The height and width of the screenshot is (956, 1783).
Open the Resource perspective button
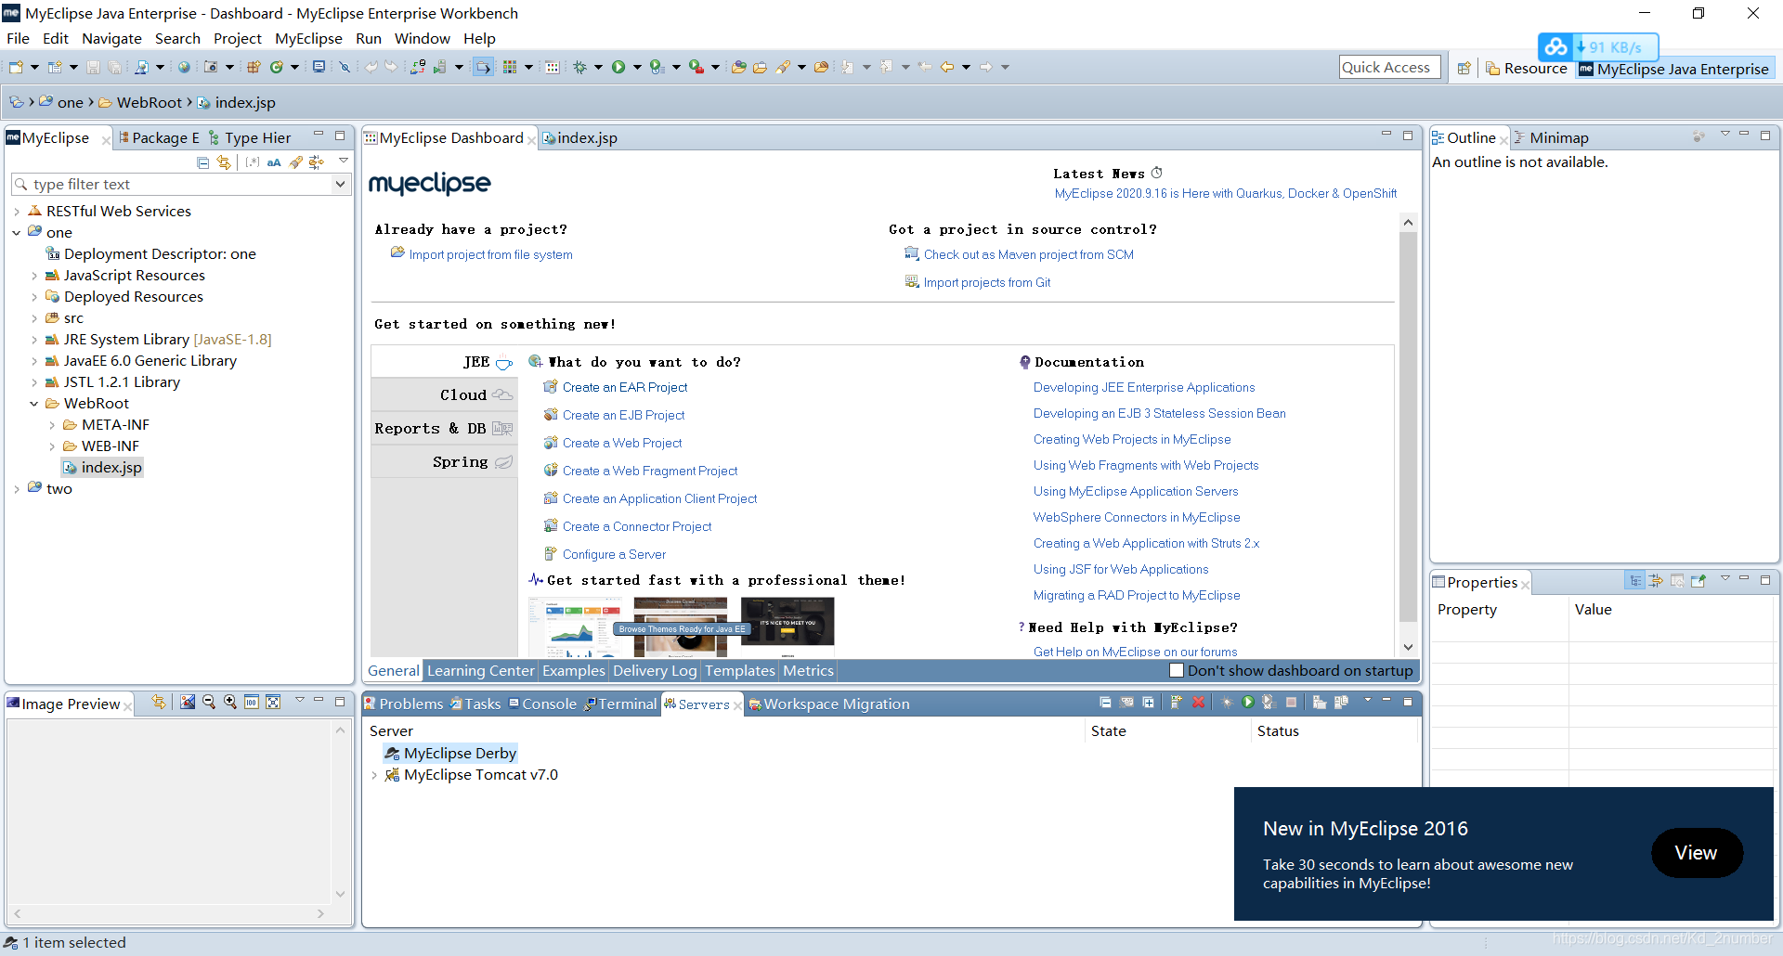[x=1526, y=68]
